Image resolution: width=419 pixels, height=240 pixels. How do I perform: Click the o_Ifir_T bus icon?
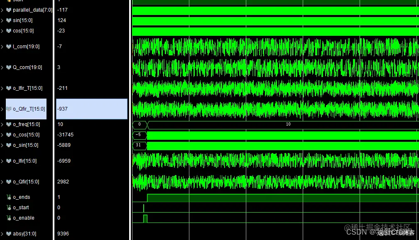pos(9,88)
